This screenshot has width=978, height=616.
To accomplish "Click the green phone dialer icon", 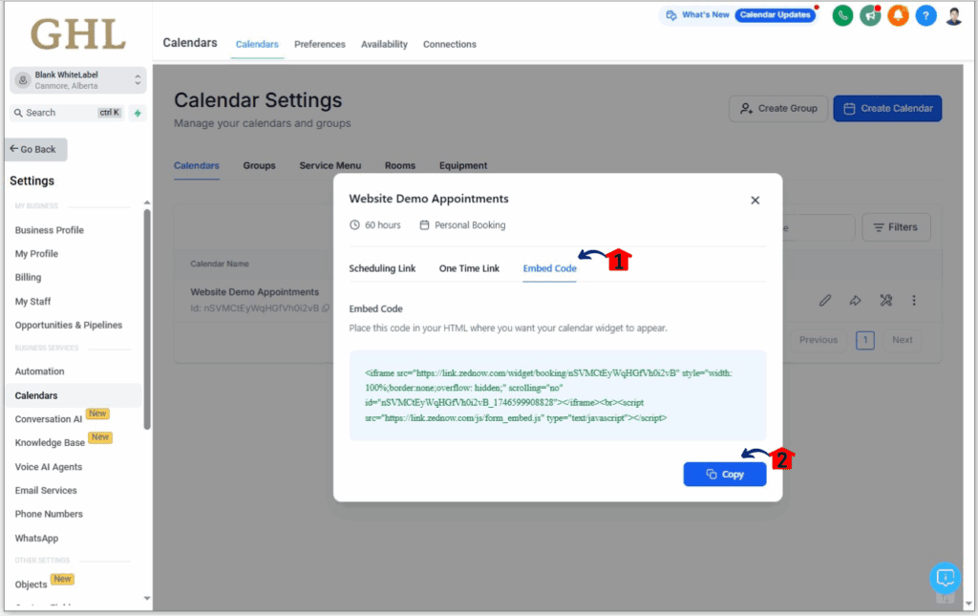I will point(842,15).
